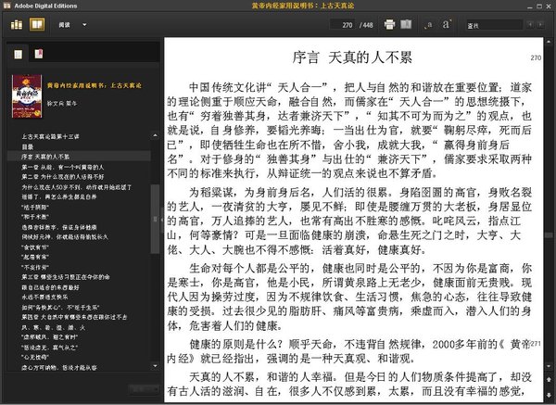Open the table of contents panel icon
The width and height of the screenshot is (556, 405).
(19, 55)
